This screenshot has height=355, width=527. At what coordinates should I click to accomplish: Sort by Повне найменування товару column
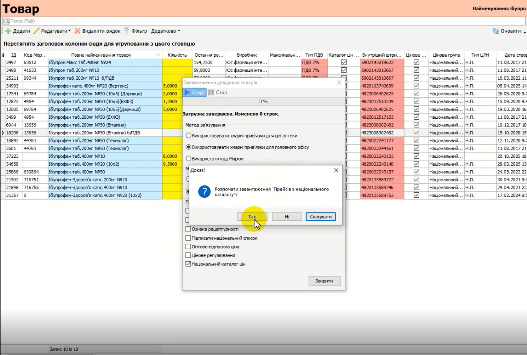point(101,55)
